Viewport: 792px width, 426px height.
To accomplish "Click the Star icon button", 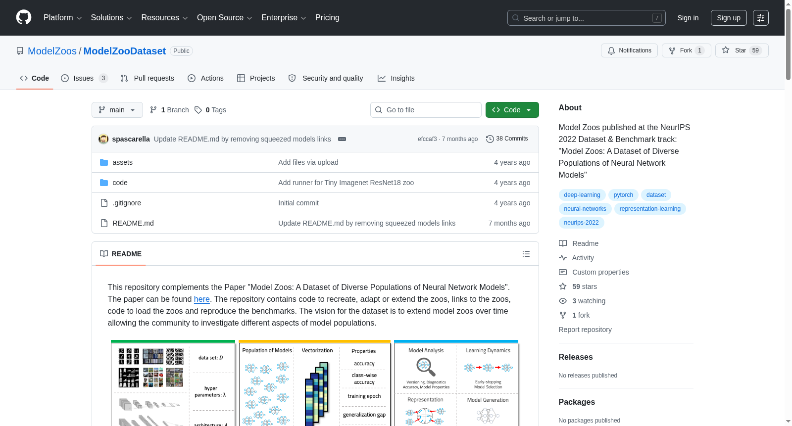I will pos(742,50).
